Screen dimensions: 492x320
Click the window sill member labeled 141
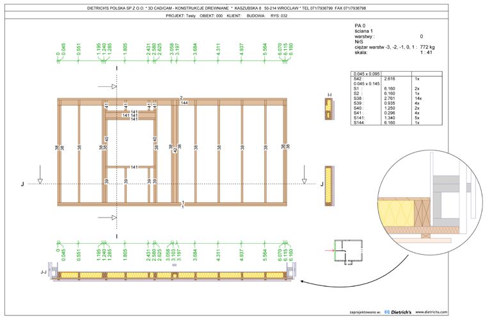134,167
